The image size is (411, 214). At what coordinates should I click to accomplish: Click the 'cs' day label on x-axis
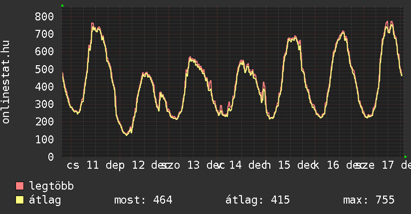point(73,165)
